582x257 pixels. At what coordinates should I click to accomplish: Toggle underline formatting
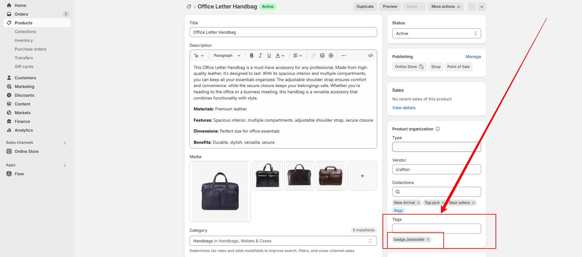pyautogui.click(x=269, y=56)
